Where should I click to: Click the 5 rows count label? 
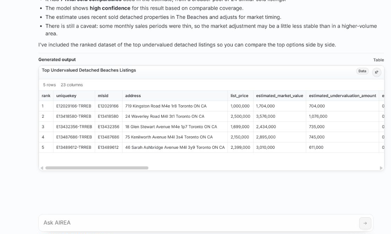[49, 85]
